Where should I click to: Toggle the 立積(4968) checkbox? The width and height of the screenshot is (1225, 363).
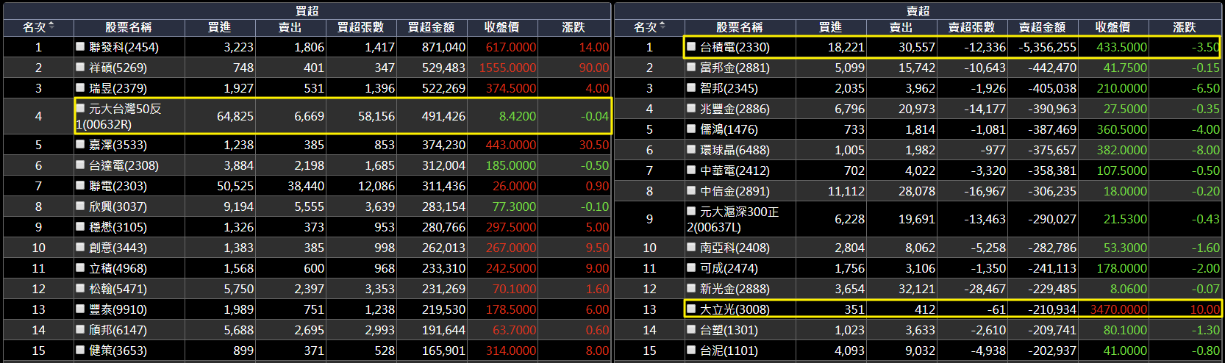tap(80, 268)
